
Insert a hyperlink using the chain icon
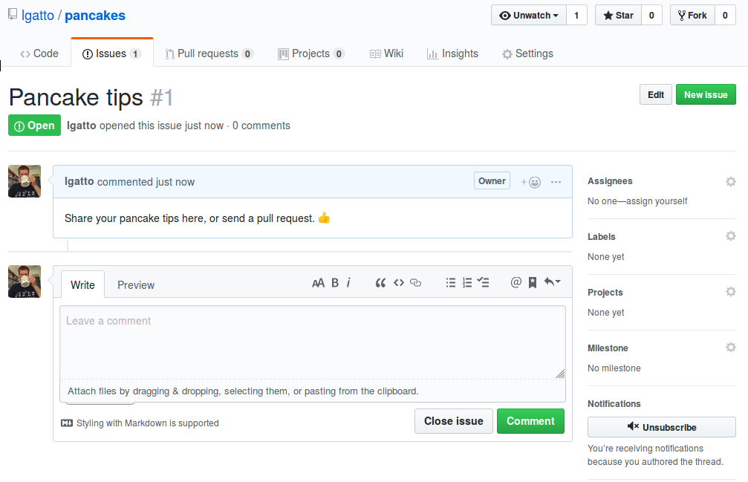coord(415,282)
